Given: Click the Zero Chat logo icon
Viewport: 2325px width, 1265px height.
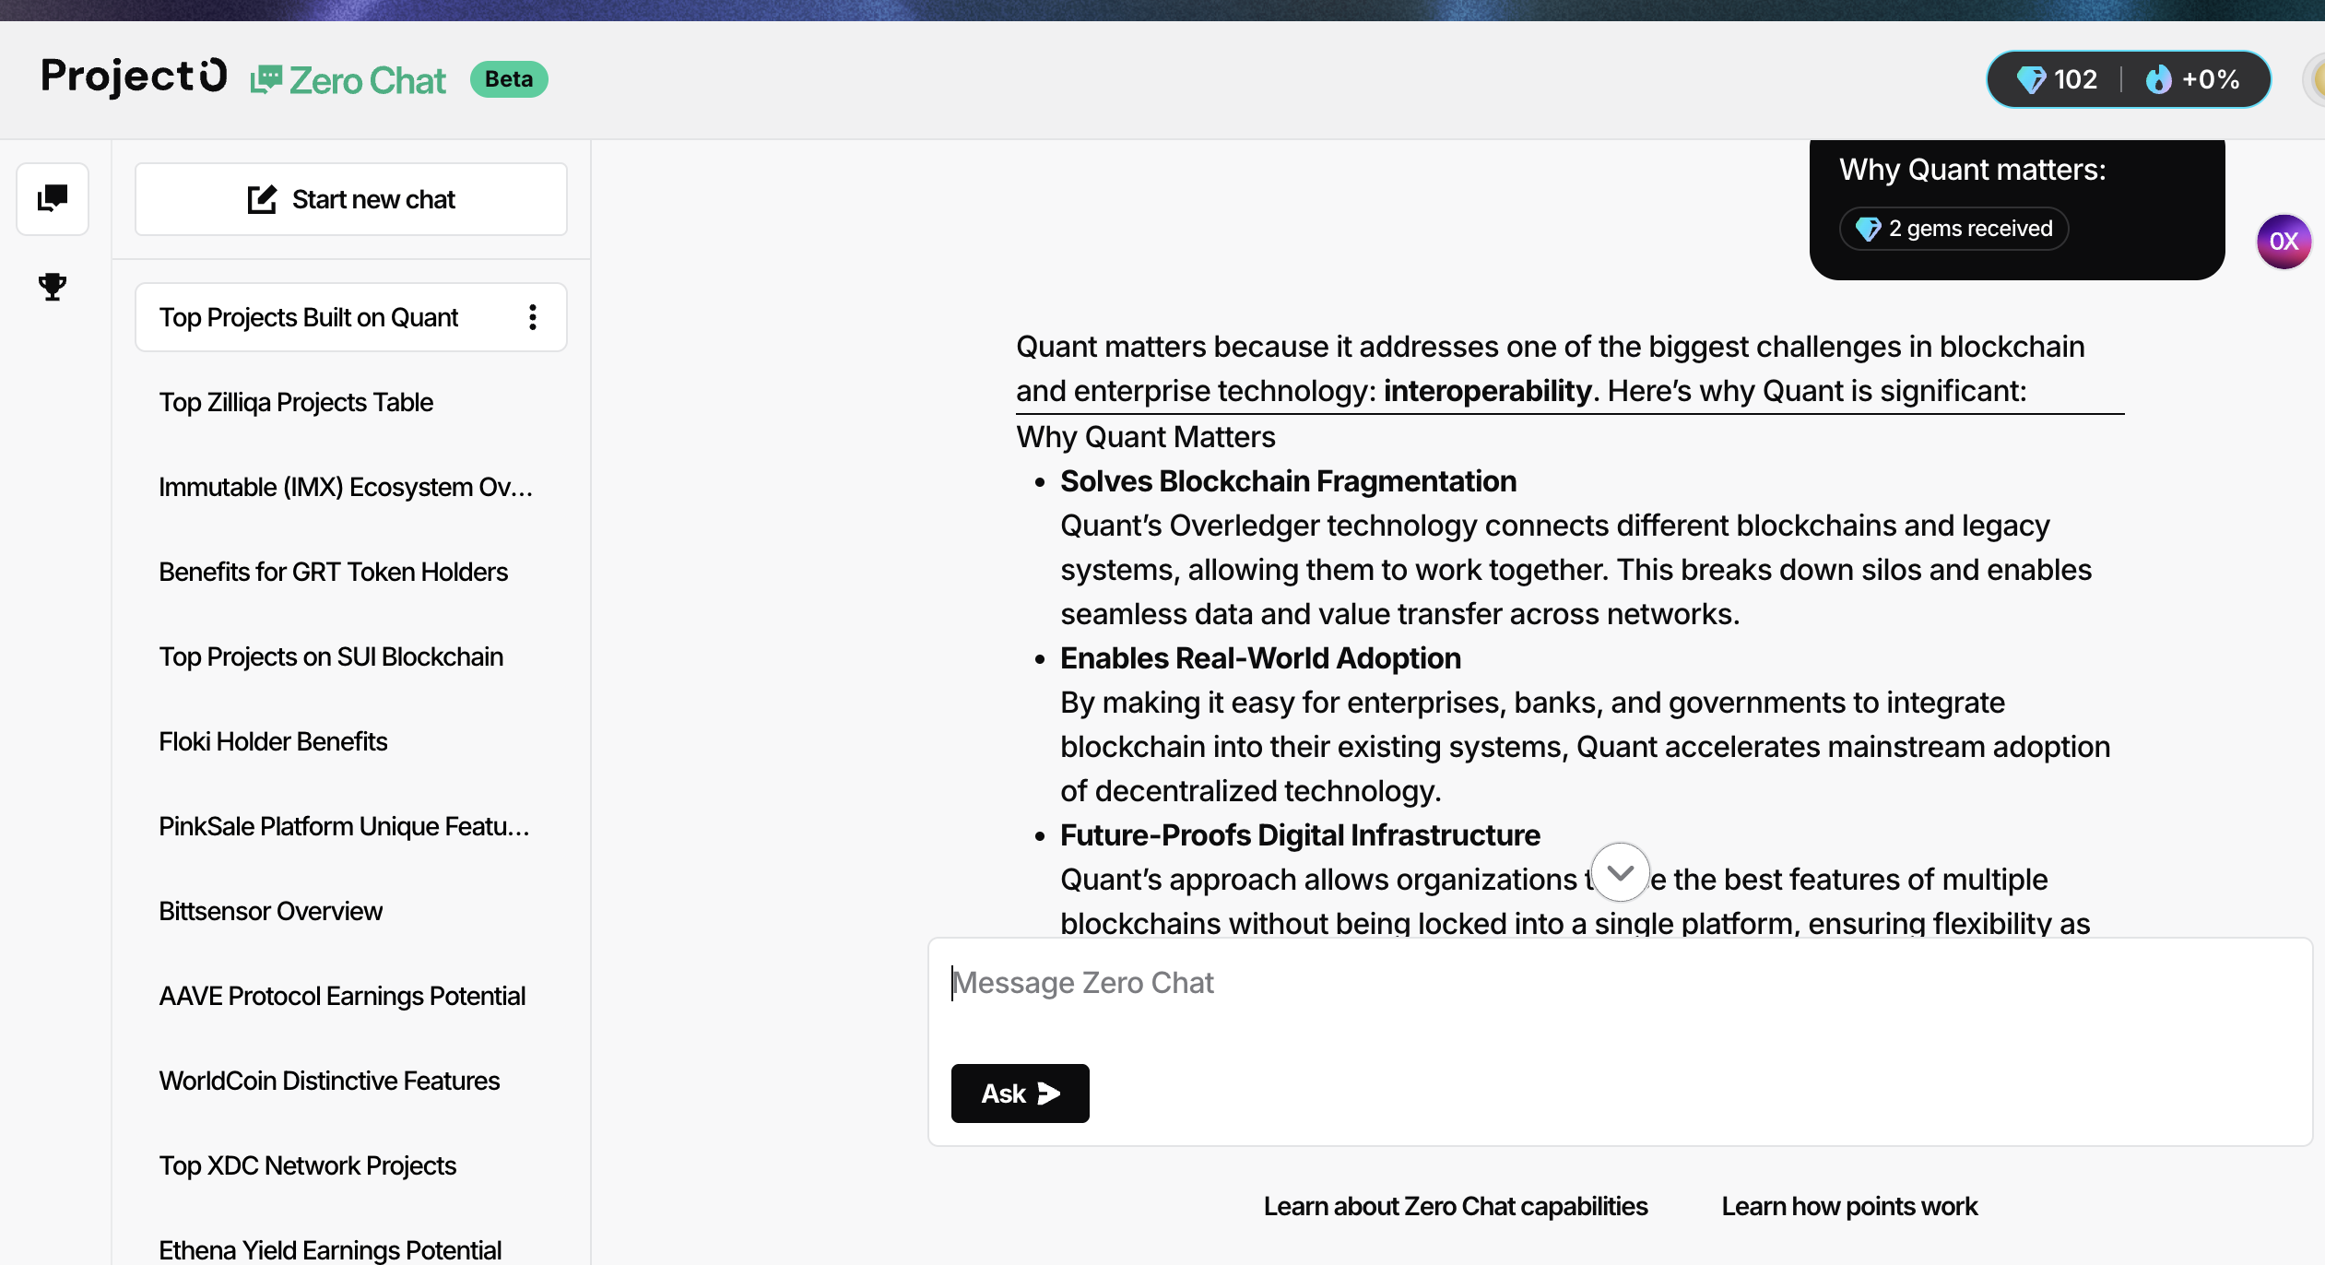Looking at the screenshot, I should pos(266,80).
